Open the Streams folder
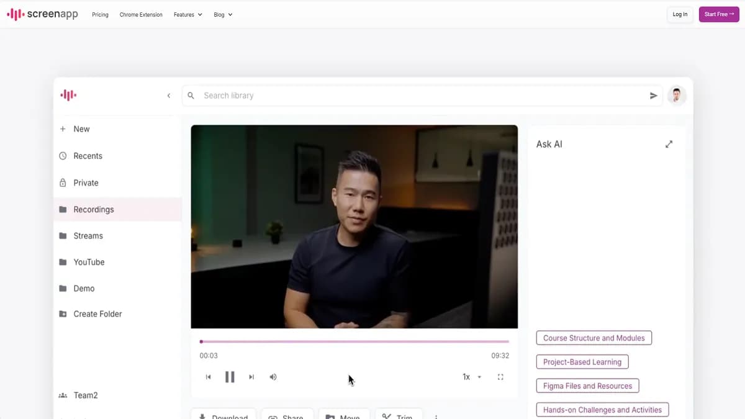745x419 pixels. (x=88, y=236)
